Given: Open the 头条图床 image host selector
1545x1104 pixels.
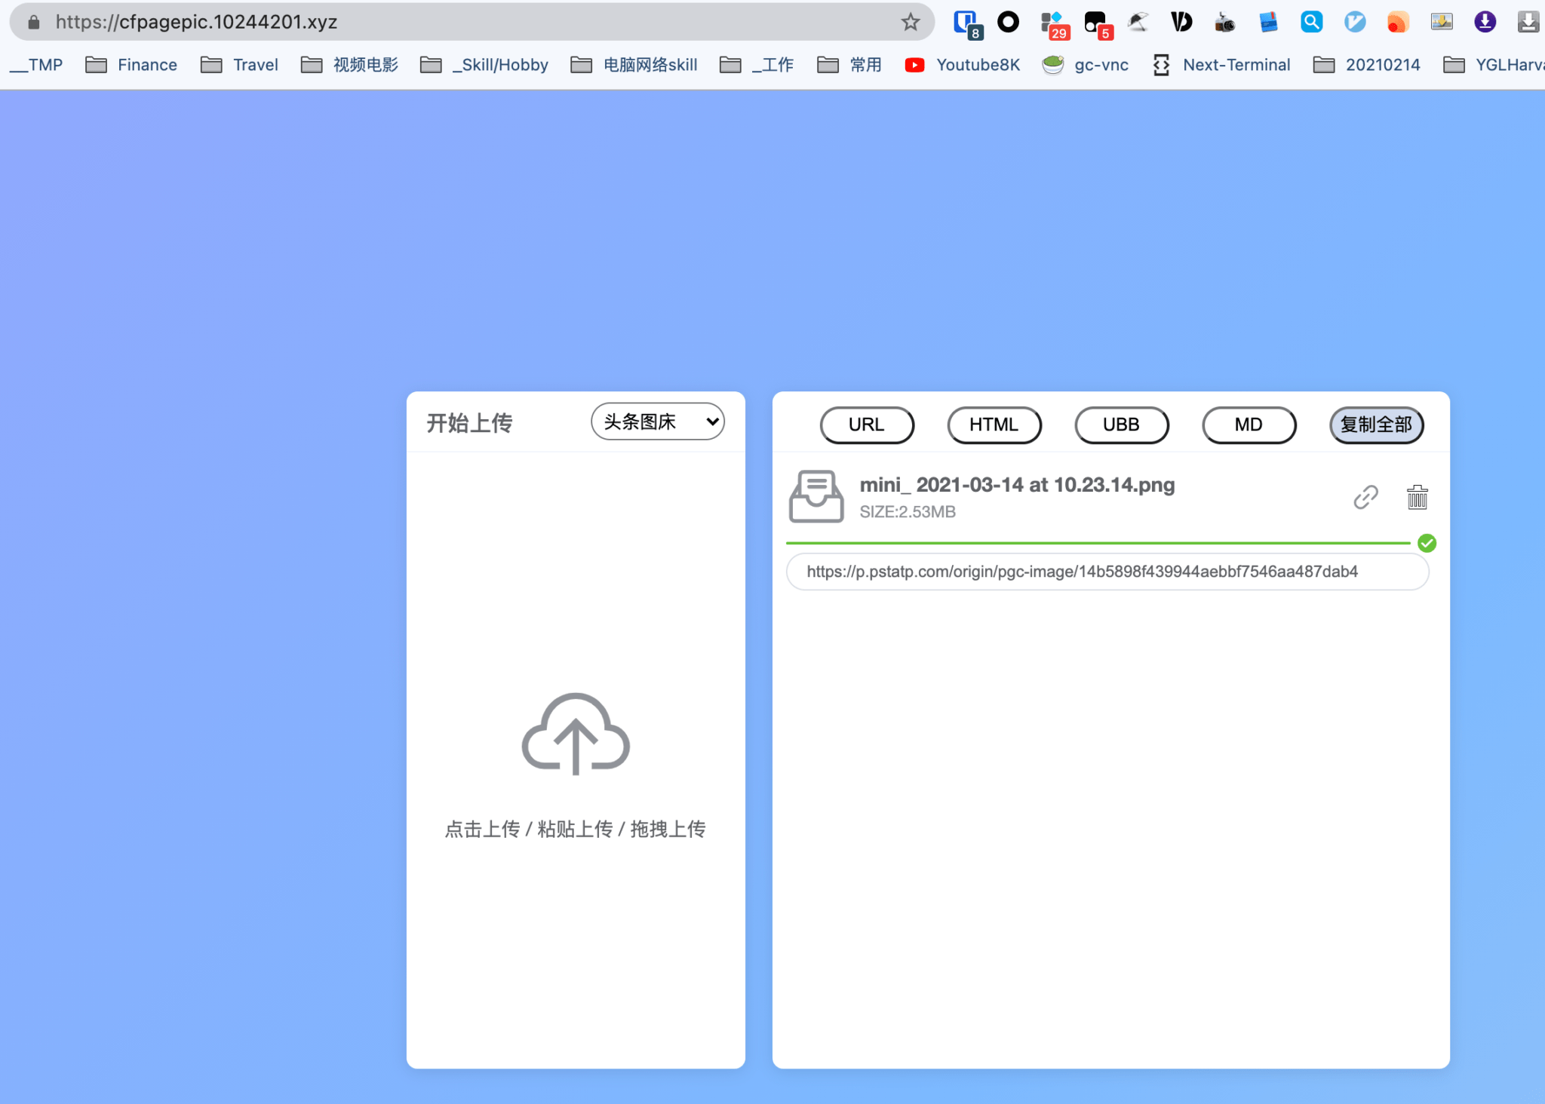Looking at the screenshot, I should click(656, 422).
